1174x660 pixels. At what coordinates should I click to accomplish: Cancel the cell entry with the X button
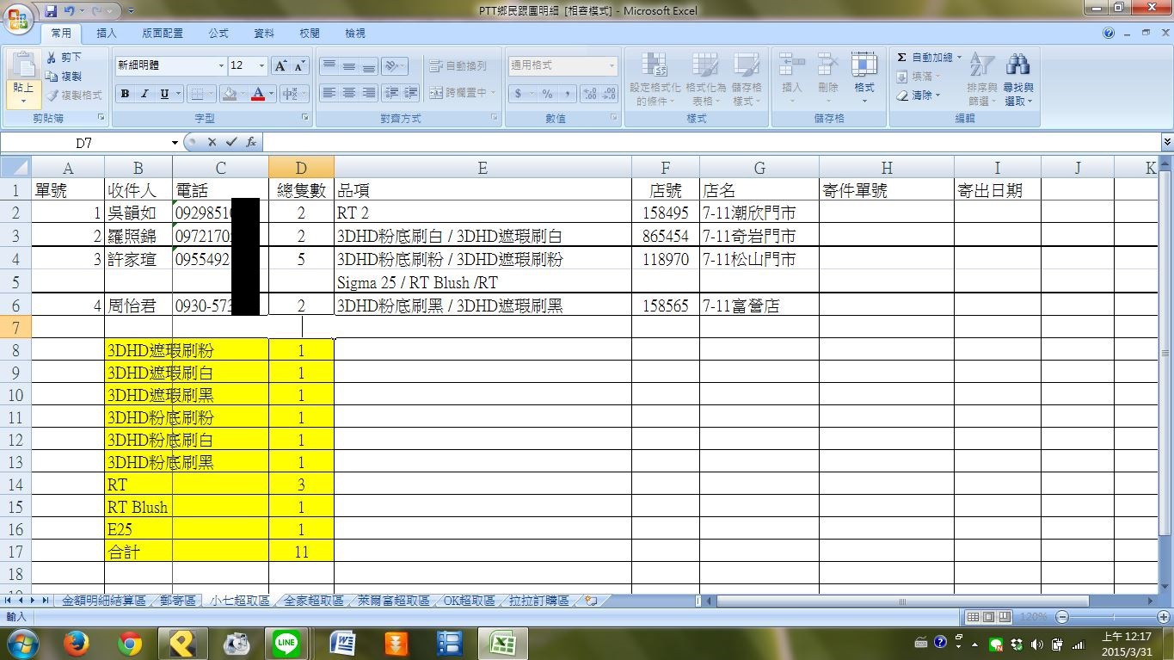click(212, 142)
